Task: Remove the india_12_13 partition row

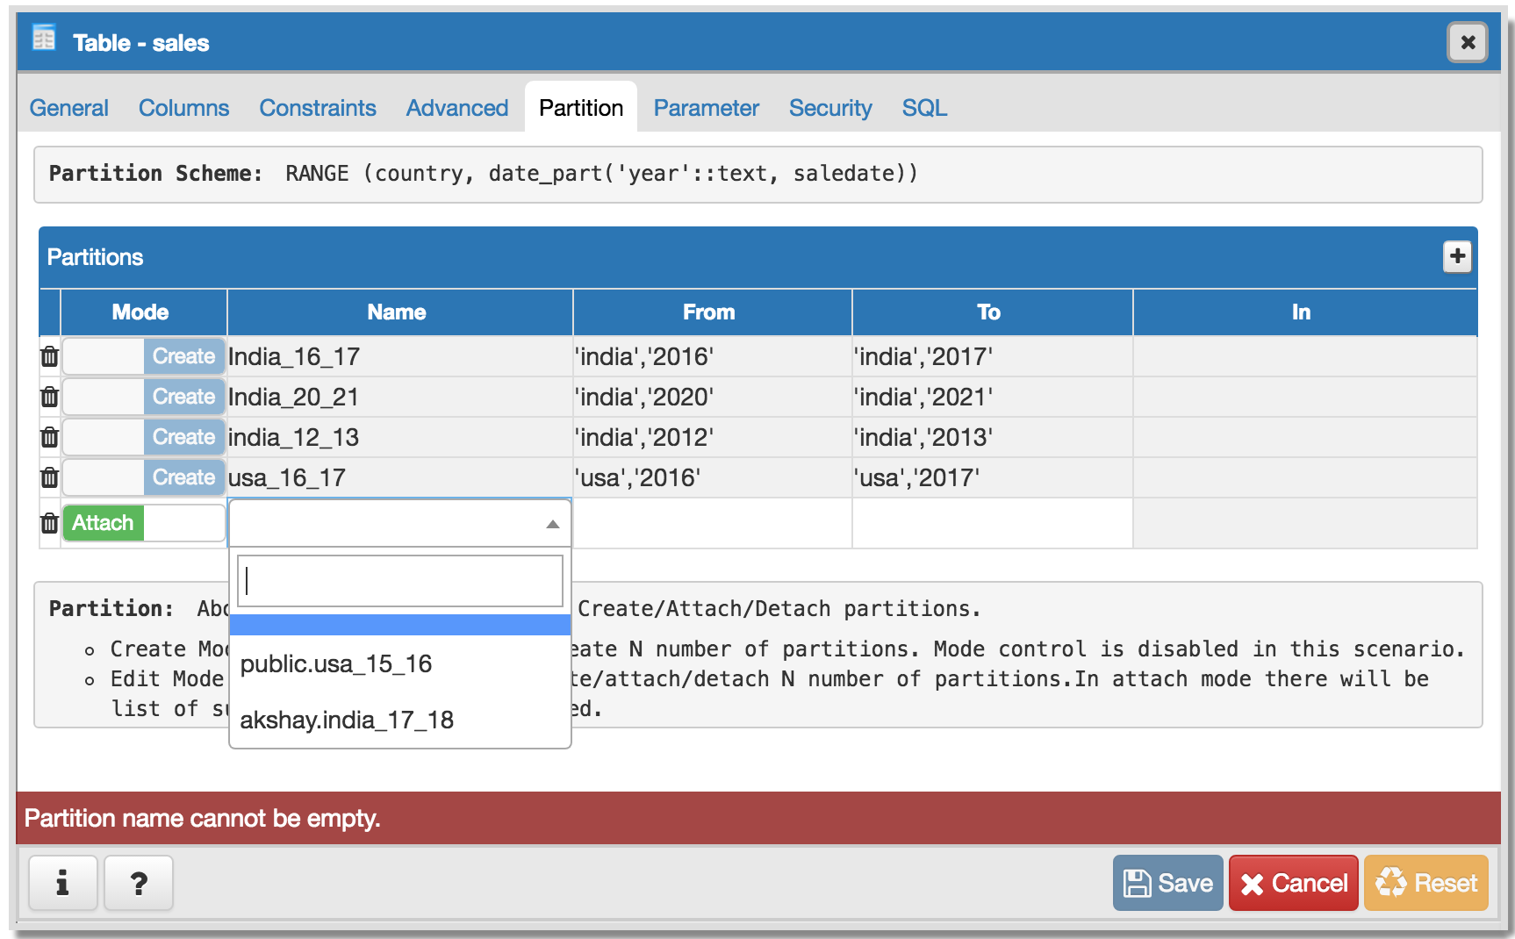Action: [49, 437]
